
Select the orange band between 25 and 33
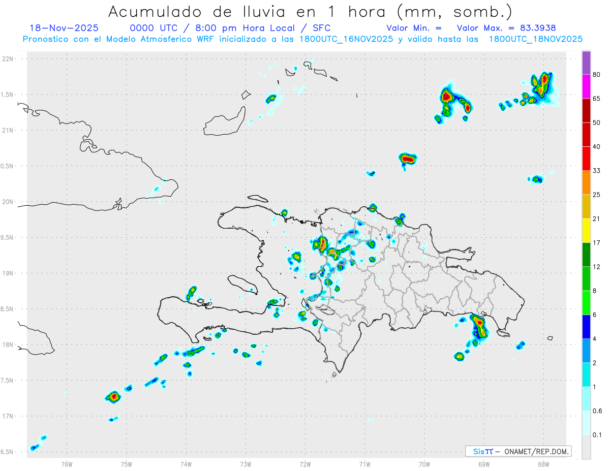pos(586,182)
